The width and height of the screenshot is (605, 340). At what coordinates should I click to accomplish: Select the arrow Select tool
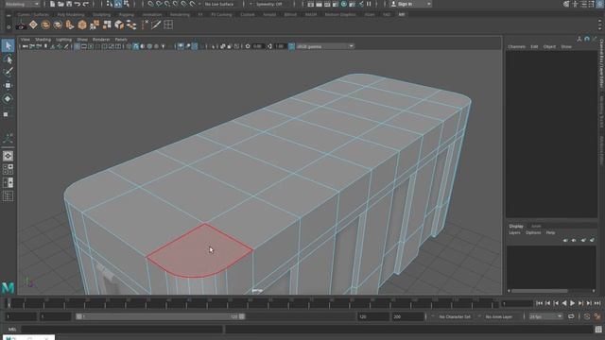pyautogui.click(x=8, y=46)
